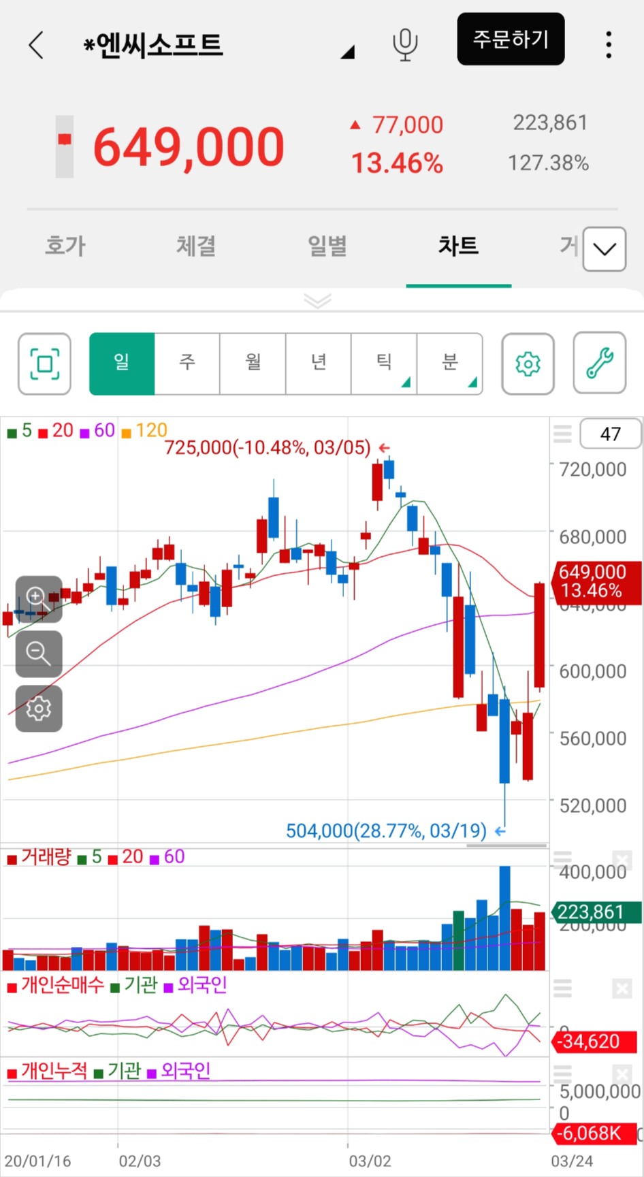The image size is (644, 1177).
Task: Edit the candle count field 47
Action: (x=610, y=434)
